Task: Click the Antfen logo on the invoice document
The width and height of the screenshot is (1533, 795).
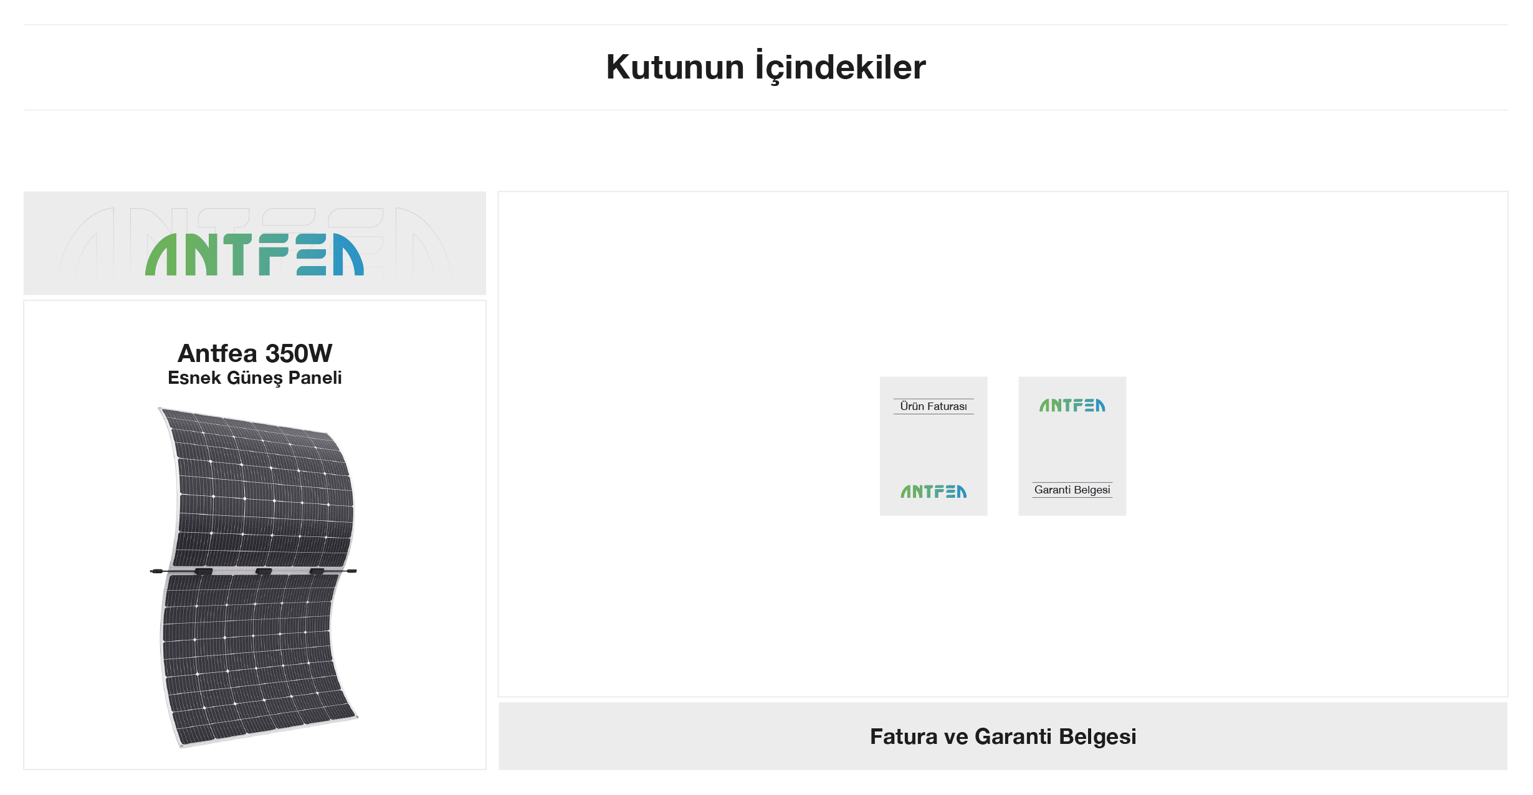Action: (x=934, y=492)
